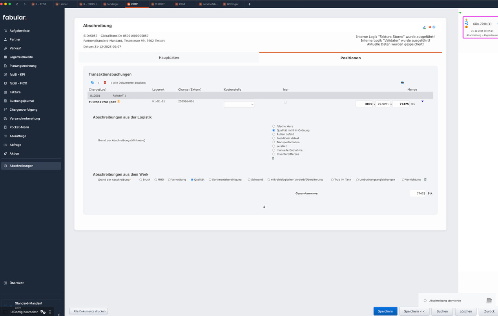Click the trash icon below the Inventurdifferenz radio list

point(273,158)
